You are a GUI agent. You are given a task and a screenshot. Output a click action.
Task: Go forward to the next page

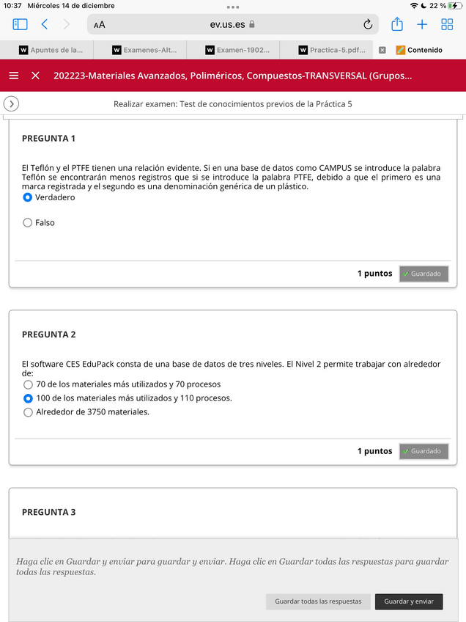[67, 25]
